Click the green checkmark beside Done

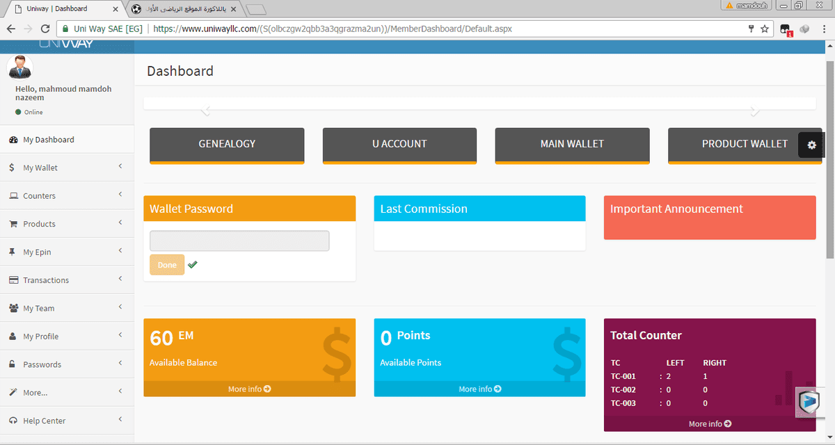[x=193, y=264]
